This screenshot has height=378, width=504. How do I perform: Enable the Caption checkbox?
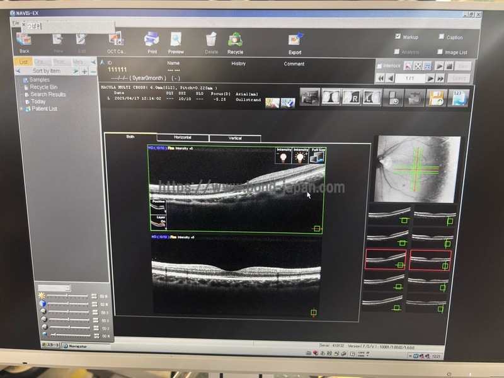click(441, 37)
